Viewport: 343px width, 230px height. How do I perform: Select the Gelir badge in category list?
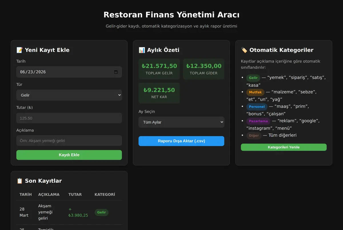point(253,78)
